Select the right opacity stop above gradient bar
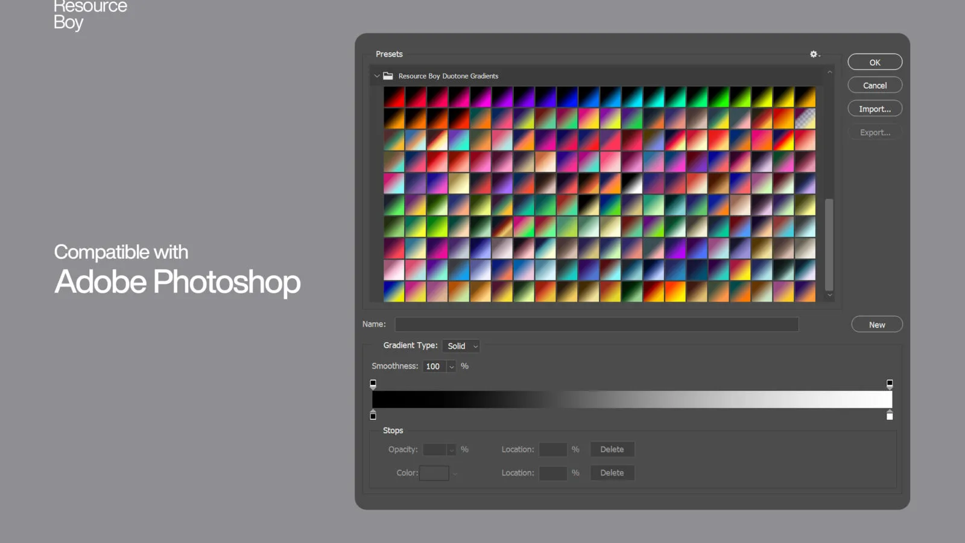This screenshot has width=965, height=543. (x=890, y=384)
